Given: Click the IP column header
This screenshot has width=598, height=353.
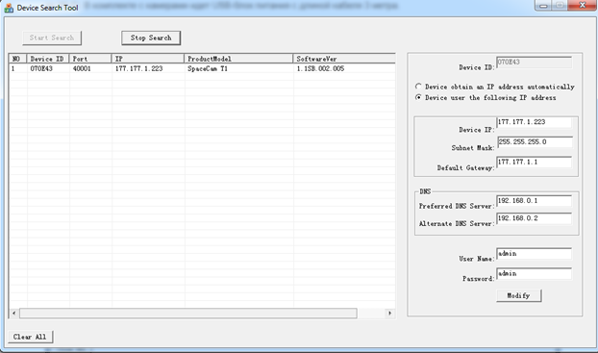Looking at the screenshot, I should 148,59.
